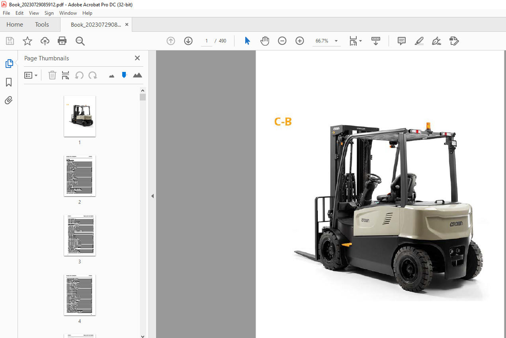Screen dimensions: 506x338
Task: Print the document via printer icon
Action: [62, 41]
